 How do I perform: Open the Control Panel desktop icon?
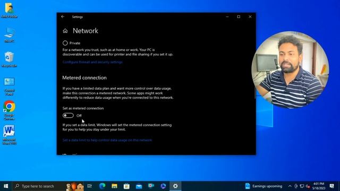(9, 86)
